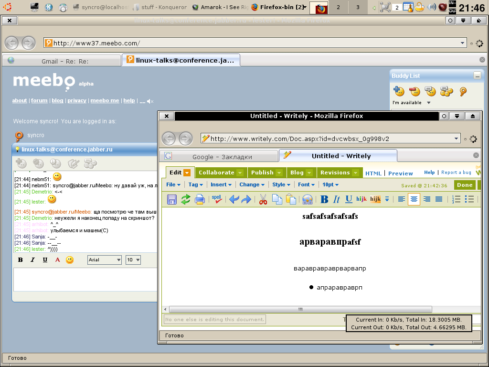Open the 10pt font size dropdown
This screenshot has height=367, width=489.
(330, 184)
